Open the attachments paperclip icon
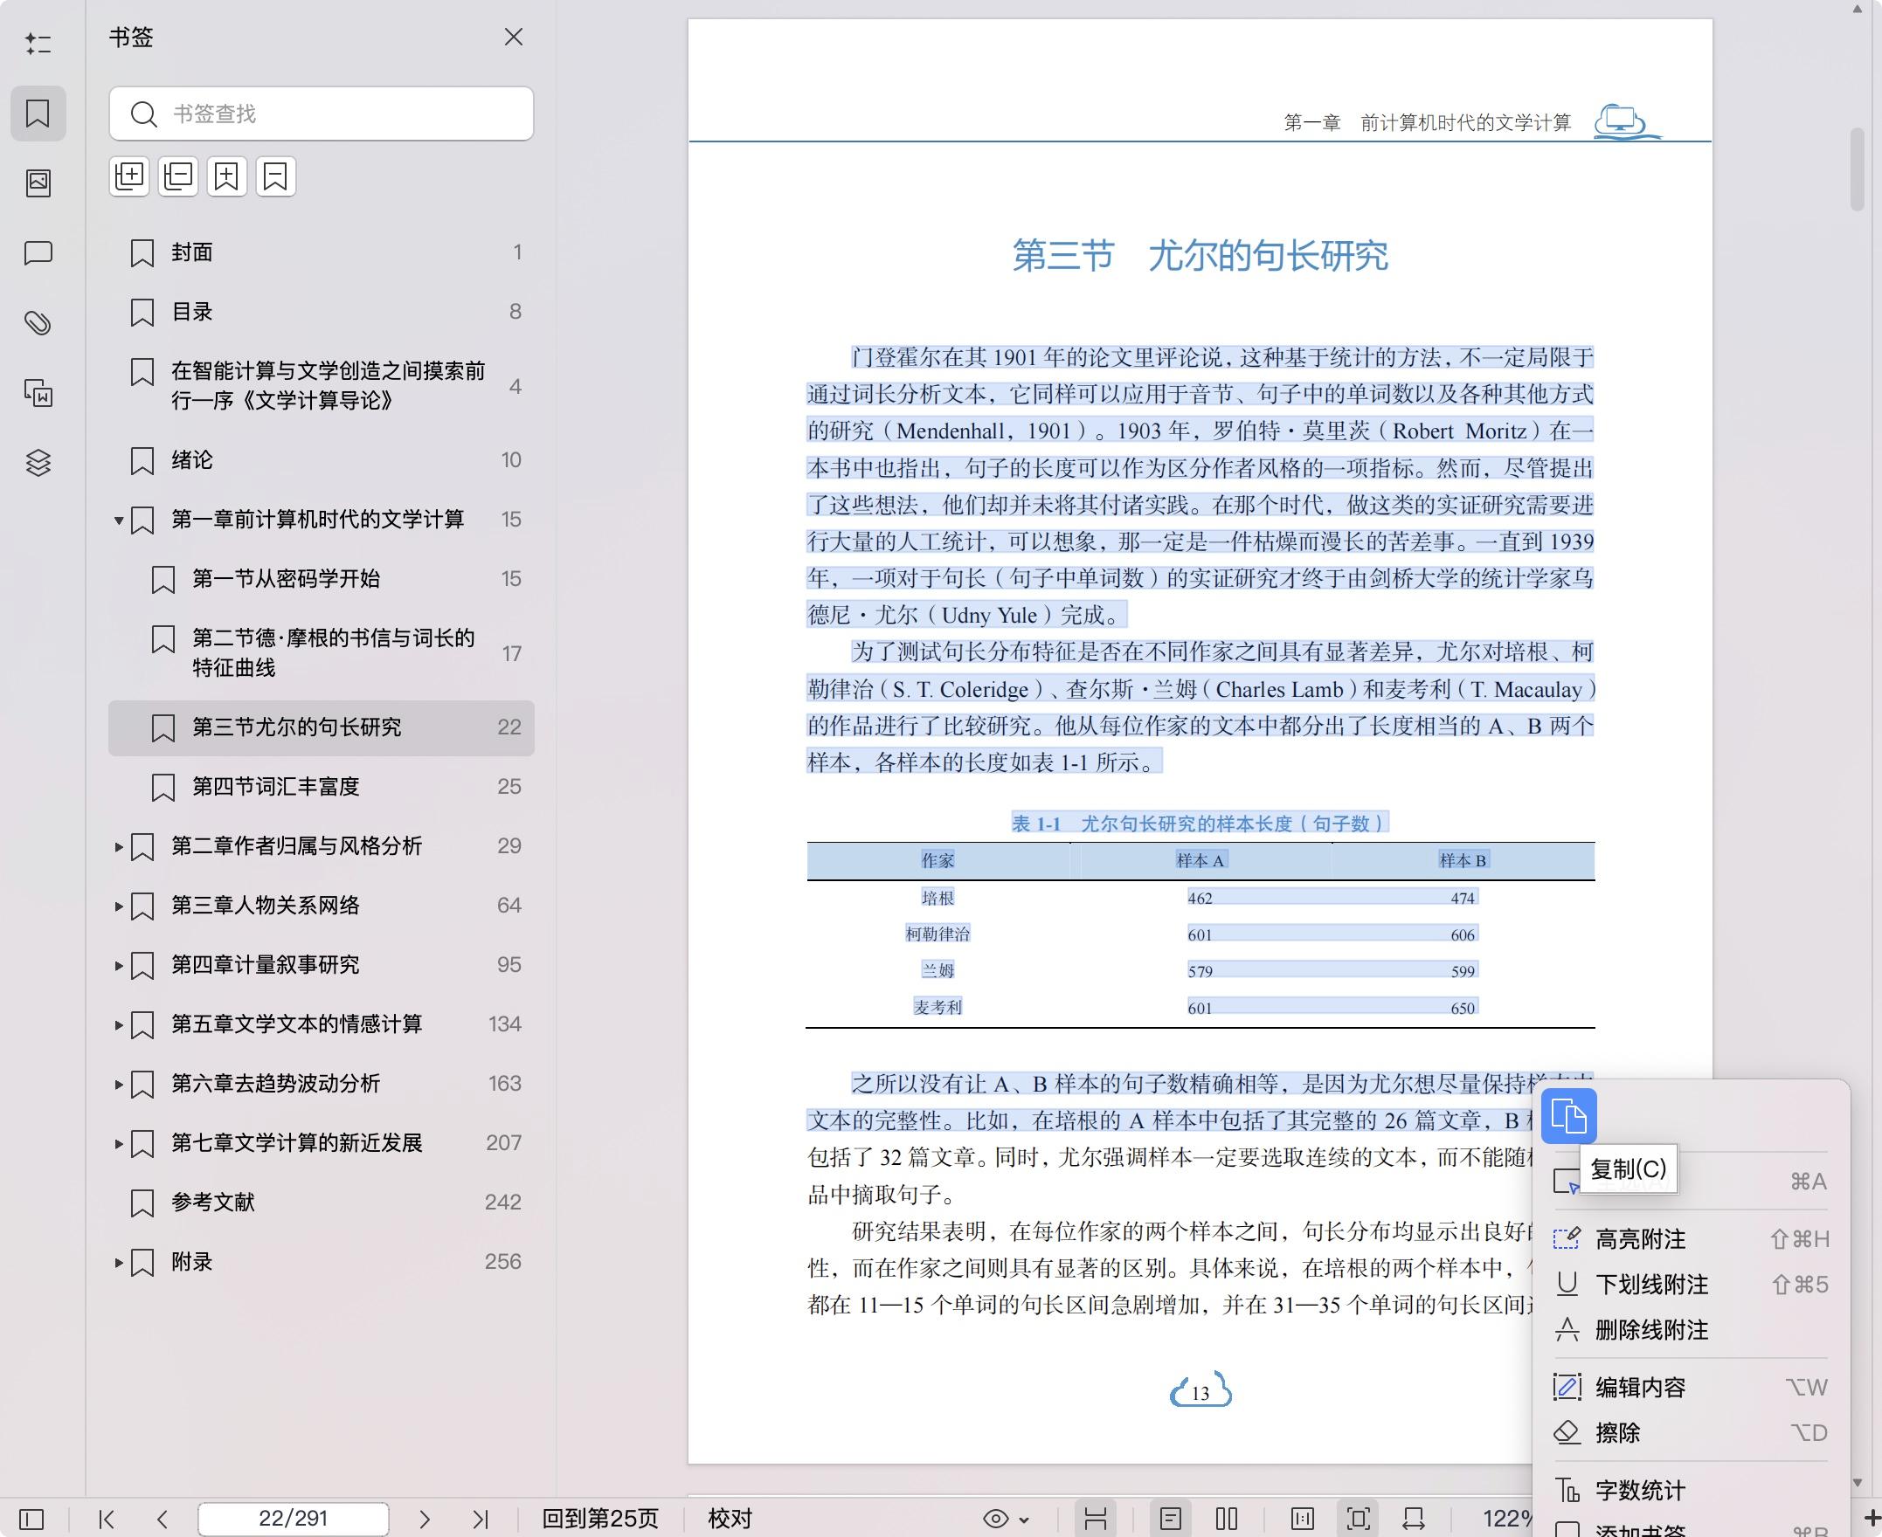 [x=38, y=323]
